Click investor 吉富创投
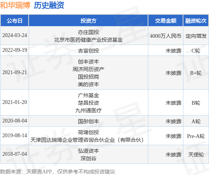This screenshot has height=175, width=209. 88,51
